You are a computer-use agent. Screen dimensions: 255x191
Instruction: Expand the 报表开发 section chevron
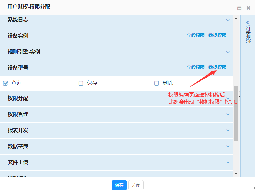pyautogui.click(x=228, y=130)
